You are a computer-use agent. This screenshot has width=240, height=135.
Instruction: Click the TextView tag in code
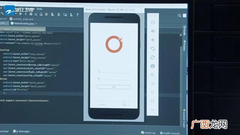click(4, 50)
